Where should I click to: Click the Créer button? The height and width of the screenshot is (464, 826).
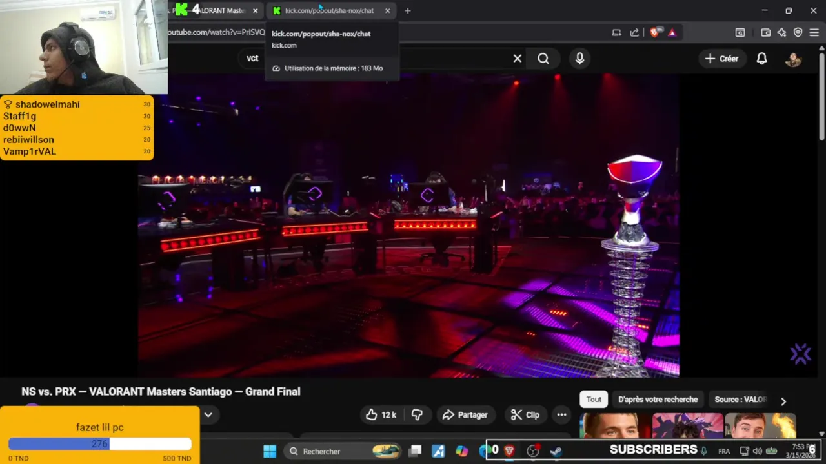721,59
